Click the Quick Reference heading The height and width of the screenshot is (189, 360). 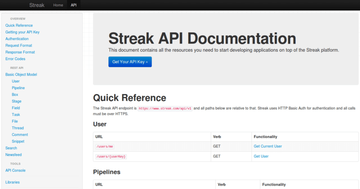click(129, 98)
